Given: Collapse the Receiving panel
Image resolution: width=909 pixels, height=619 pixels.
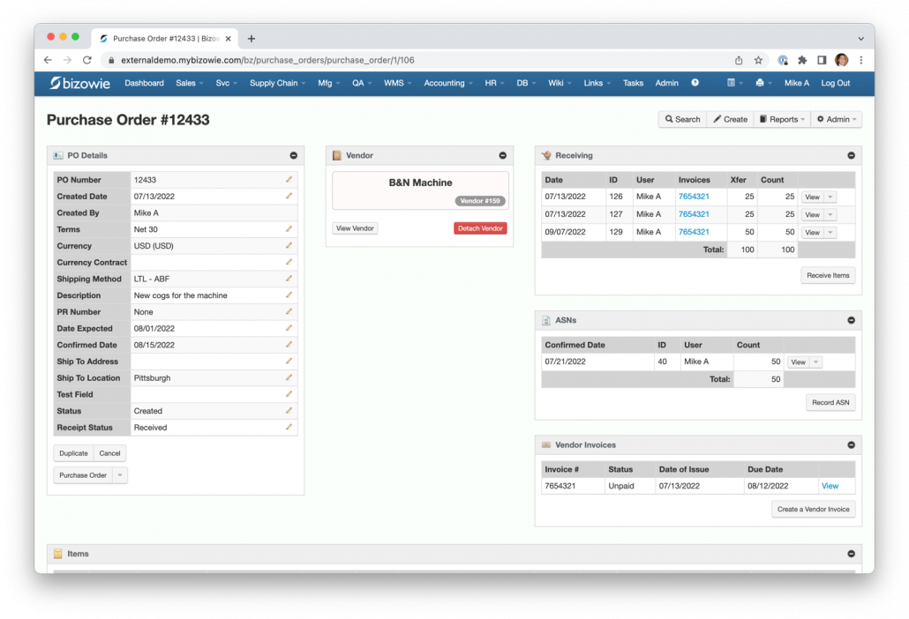Looking at the screenshot, I should point(851,155).
